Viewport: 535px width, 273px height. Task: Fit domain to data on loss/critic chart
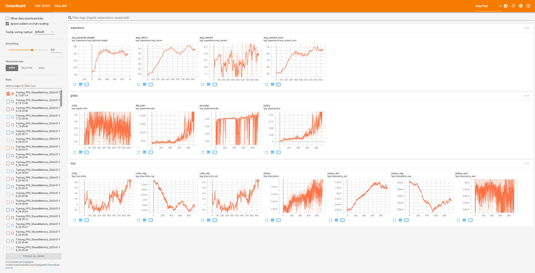tap(87, 220)
